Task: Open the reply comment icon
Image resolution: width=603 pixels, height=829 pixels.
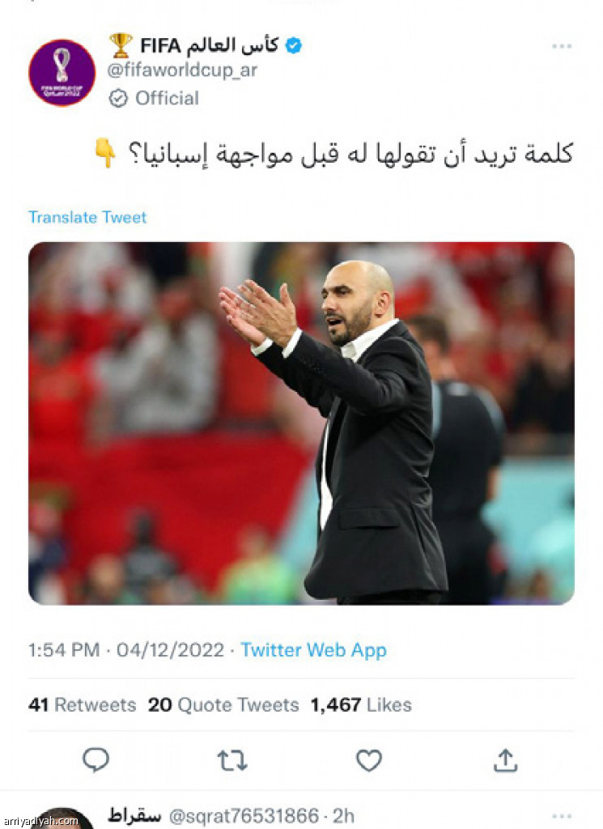Action: click(96, 760)
